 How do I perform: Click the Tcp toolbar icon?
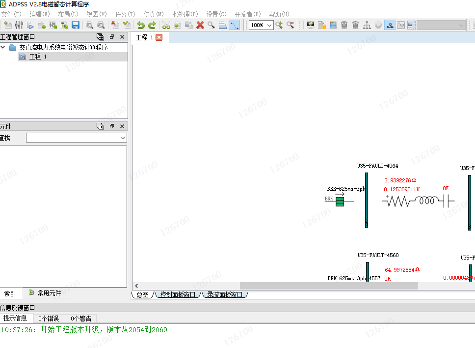click(401, 25)
